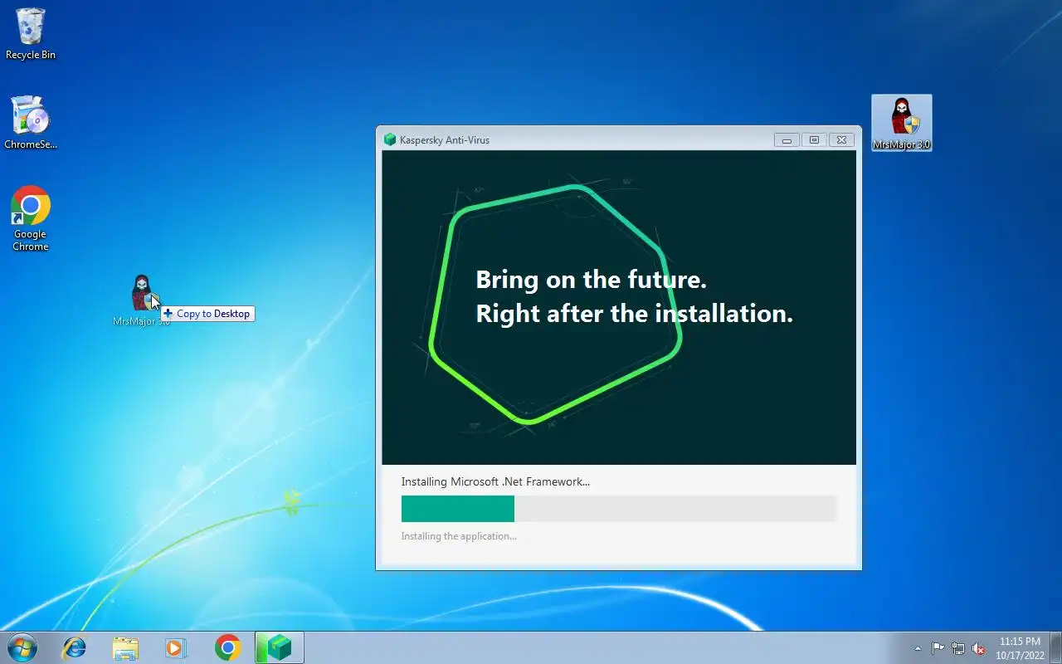
Task: Click the 'Bring on the future.' headline
Action: pyautogui.click(x=591, y=279)
